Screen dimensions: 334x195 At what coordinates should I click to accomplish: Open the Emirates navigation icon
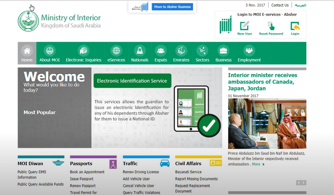click(181, 50)
